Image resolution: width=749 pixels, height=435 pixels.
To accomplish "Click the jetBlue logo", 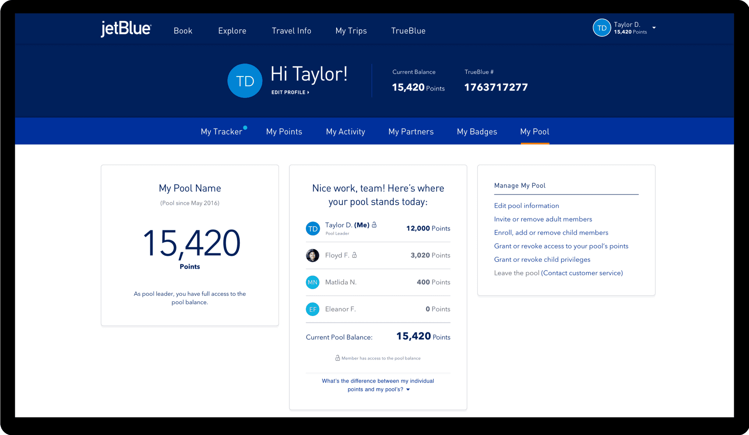I will pos(126,29).
